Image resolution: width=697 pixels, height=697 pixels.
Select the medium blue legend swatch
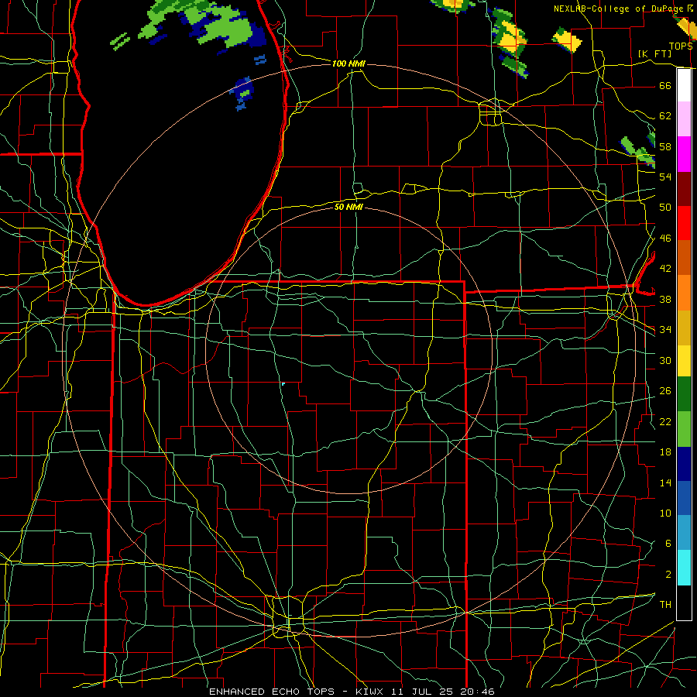pos(684,498)
